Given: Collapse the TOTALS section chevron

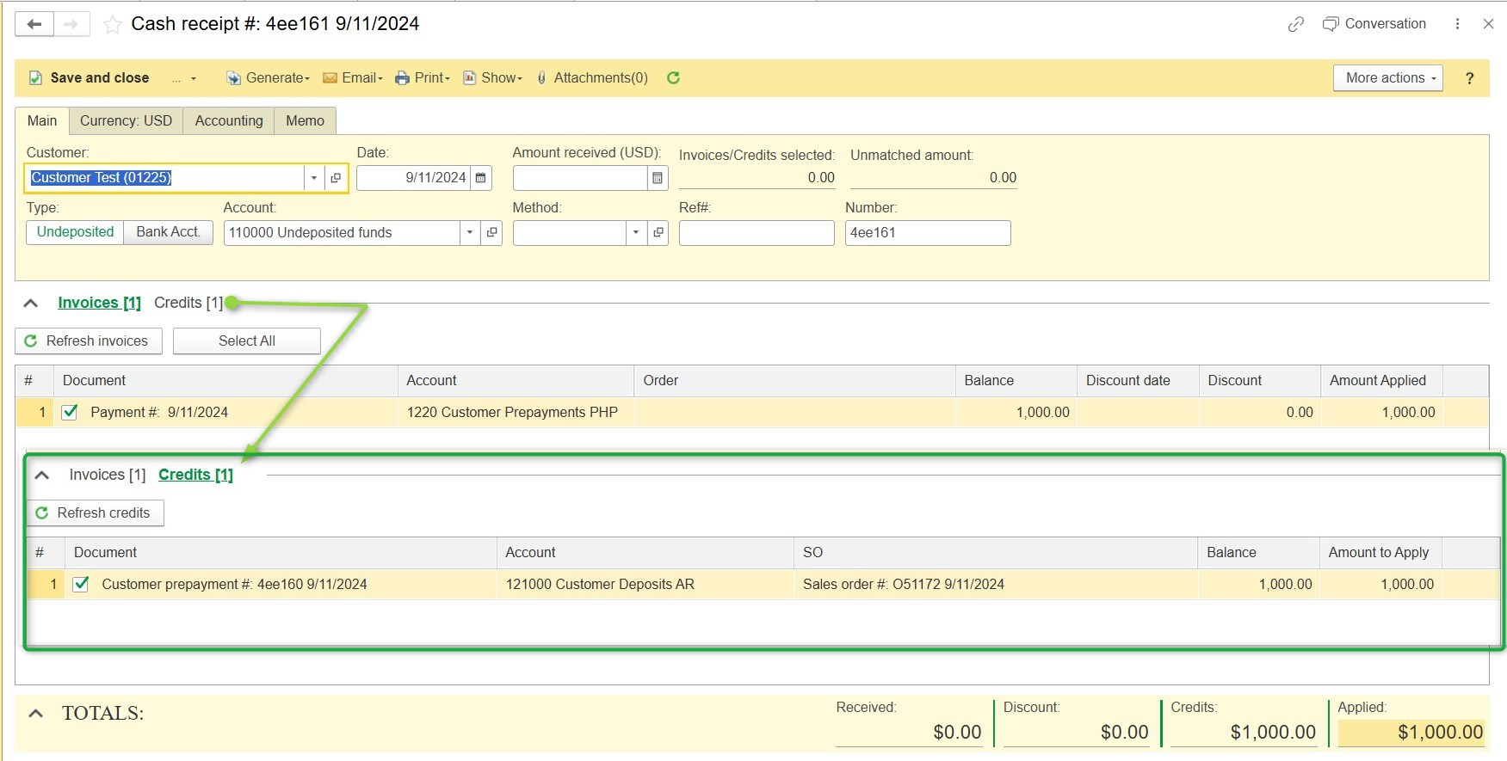Looking at the screenshot, I should click(36, 713).
